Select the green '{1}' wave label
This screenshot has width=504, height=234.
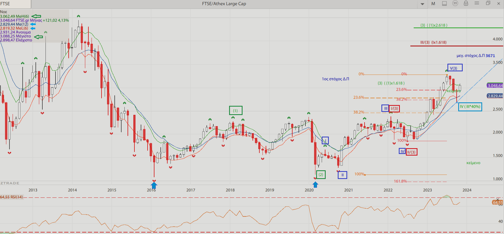235,111
